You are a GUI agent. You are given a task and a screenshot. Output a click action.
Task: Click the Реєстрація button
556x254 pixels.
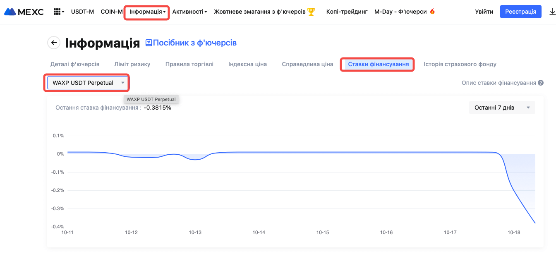pyautogui.click(x=520, y=12)
